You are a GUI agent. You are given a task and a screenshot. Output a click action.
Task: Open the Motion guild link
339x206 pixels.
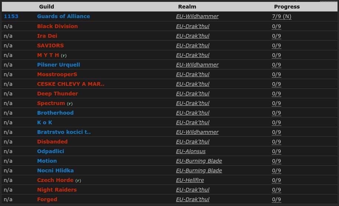tap(47, 161)
